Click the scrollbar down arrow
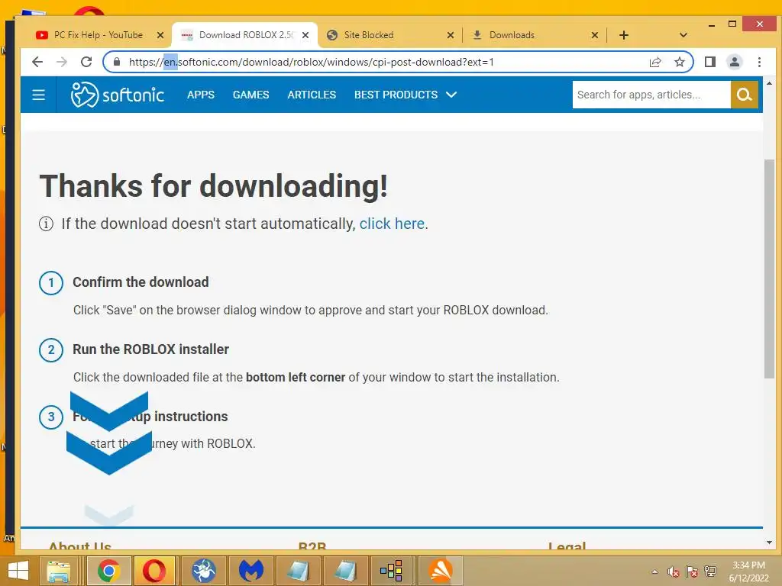This screenshot has height=586, width=782. (x=769, y=543)
